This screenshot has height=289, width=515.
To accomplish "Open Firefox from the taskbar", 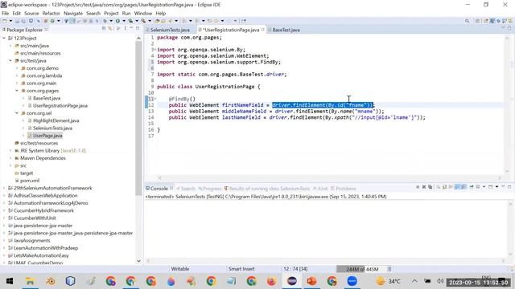I will point(271,281).
